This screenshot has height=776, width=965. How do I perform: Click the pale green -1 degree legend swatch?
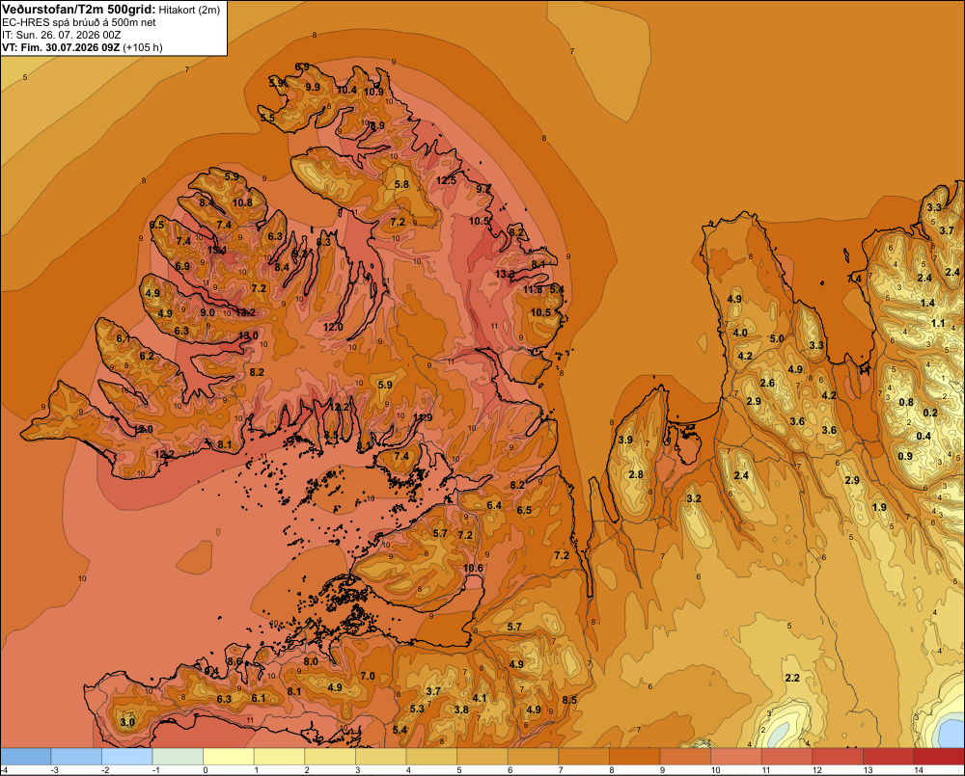click(178, 756)
